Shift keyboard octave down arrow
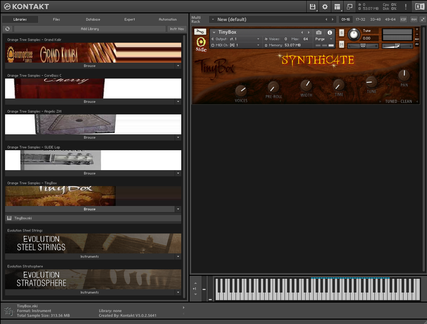The height and width of the screenshot is (324, 427). point(195,294)
